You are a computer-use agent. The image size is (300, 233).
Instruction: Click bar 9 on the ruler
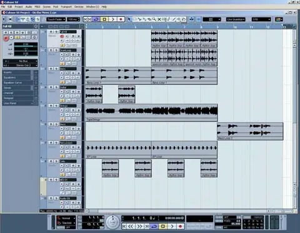pos(217,27)
